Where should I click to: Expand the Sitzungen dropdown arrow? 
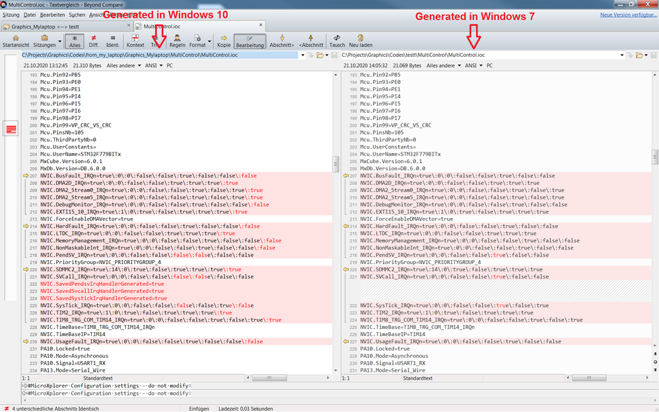59,41
